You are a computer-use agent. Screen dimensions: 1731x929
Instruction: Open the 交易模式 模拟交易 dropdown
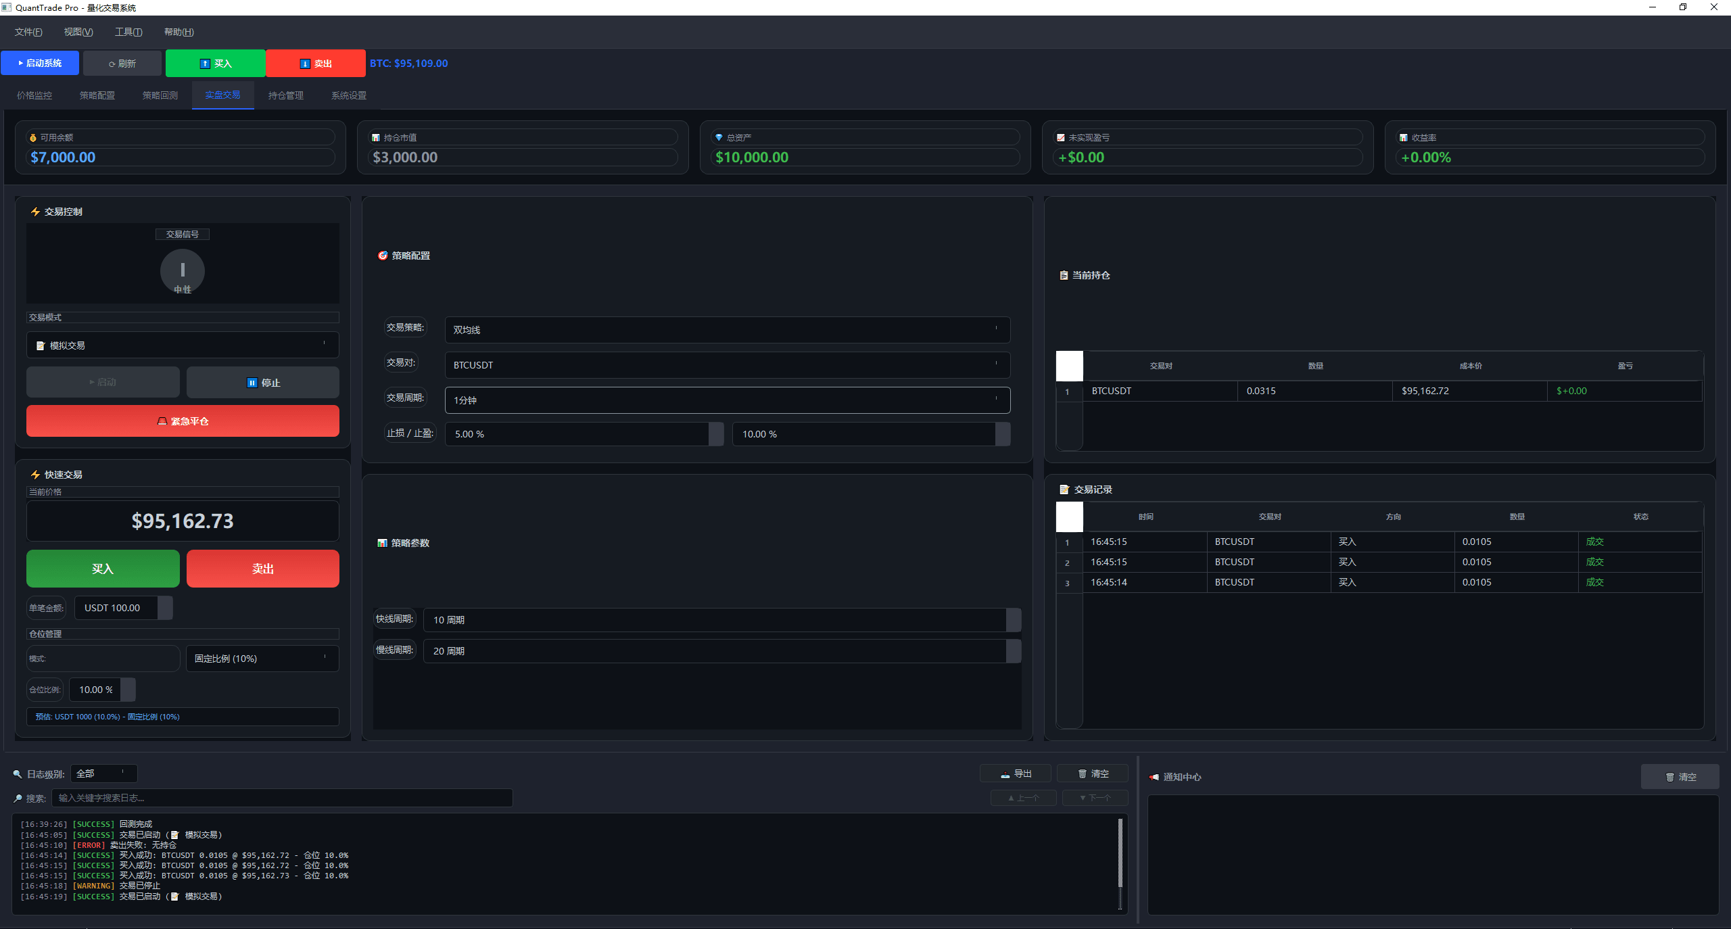click(183, 346)
